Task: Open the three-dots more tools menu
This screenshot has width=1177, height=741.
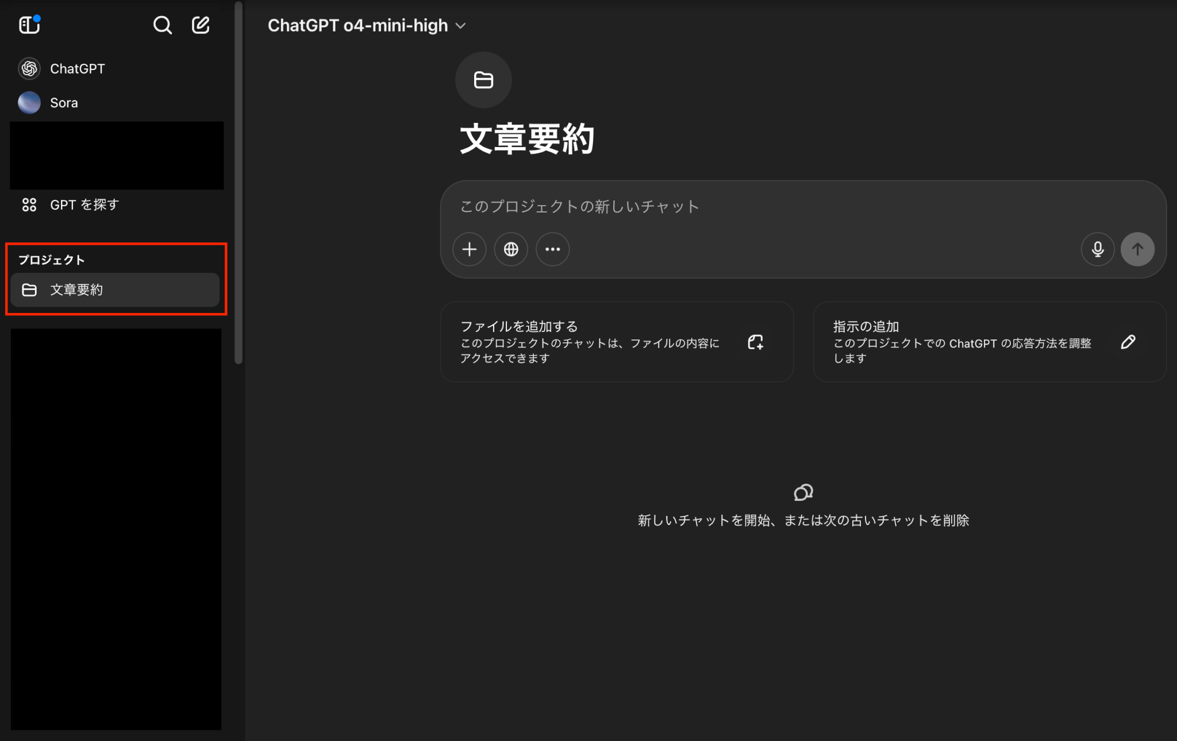Action: [x=553, y=249]
